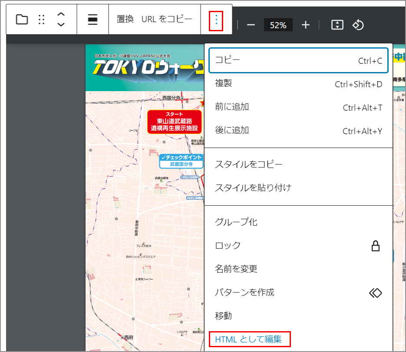The width and height of the screenshot is (406, 352).
Task: Toggle the ロック option with padlock
Action: click(x=298, y=246)
